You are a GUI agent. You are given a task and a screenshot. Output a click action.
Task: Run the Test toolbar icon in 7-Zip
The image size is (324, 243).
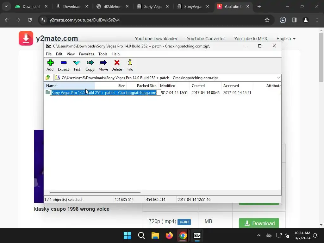click(77, 65)
